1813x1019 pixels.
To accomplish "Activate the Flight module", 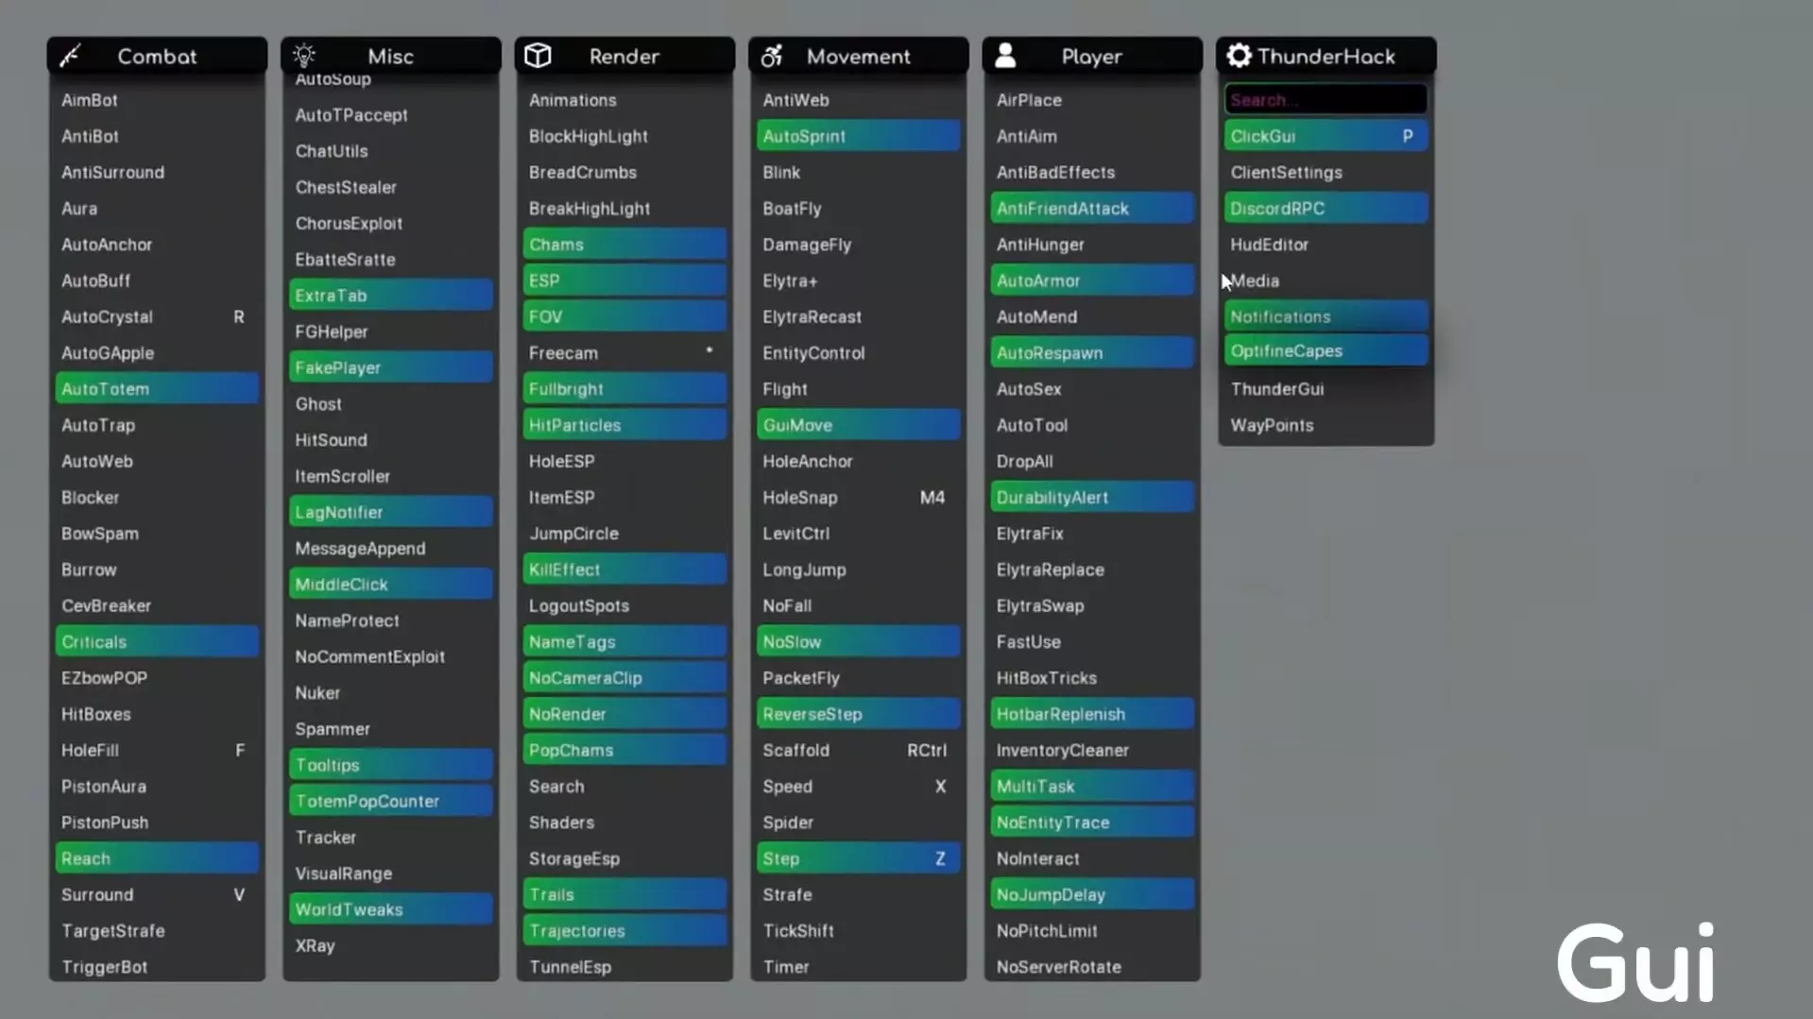I will [x=859, y=389].
